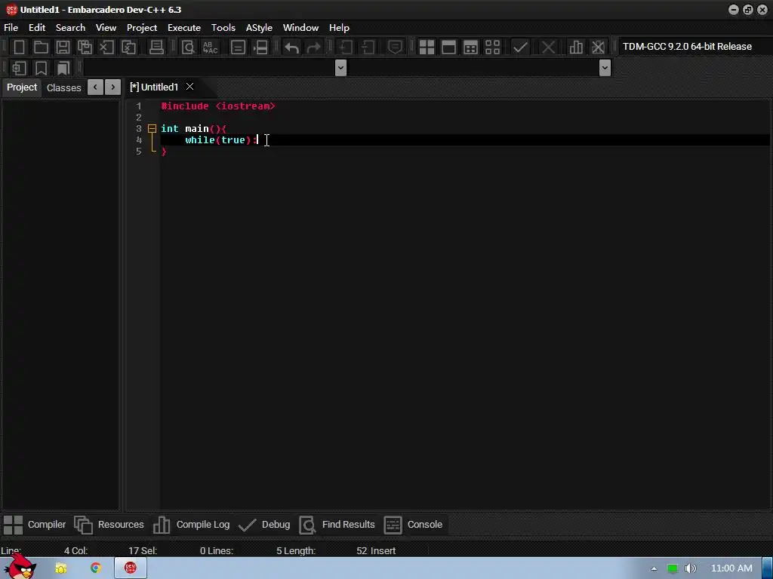Show the Debug bottom panel tab

pos(264,525)
